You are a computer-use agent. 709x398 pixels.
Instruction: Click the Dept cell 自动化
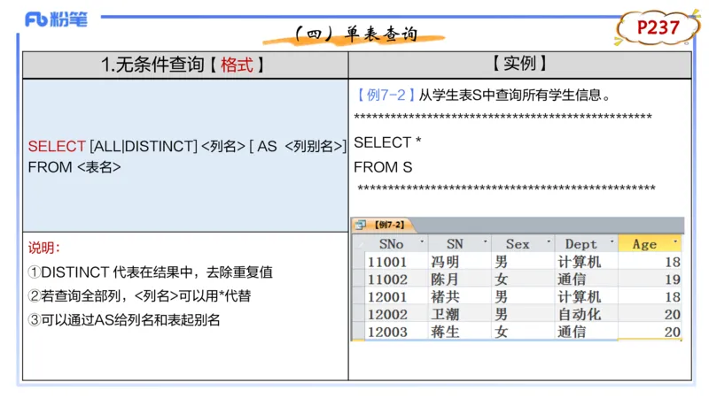(x=587, y=314)
